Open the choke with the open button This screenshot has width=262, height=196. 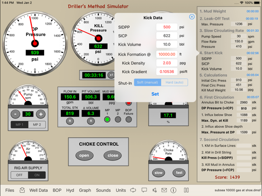click(x=84, y=155)
